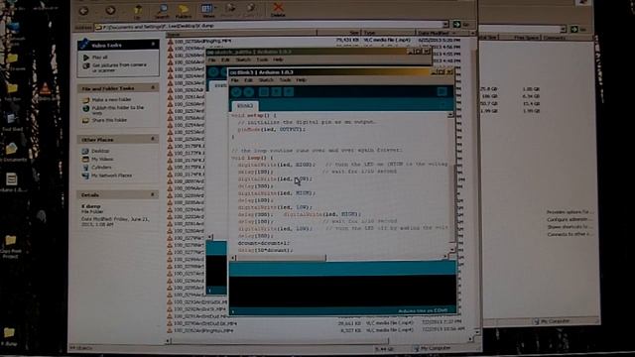The height and width of the screenshot is (357, 635).
Task: Click the Open sketch icon in Blink3 toolbar
Action: (276, 92)
